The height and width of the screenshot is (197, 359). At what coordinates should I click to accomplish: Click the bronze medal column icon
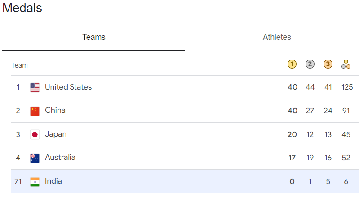pyautogui.click(x=328, y=64)
